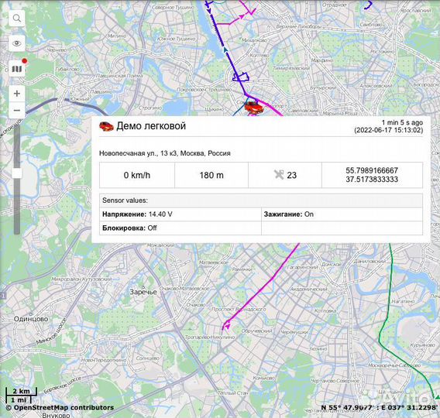Open the map layers button with red dot
The image size is (440, 418).
pos(17,68)
